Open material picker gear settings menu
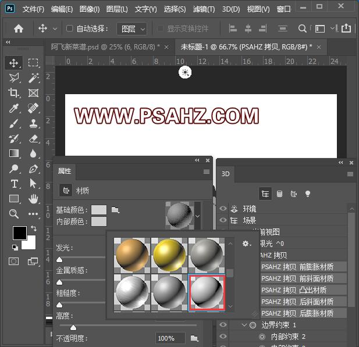 tap(247, 244)
